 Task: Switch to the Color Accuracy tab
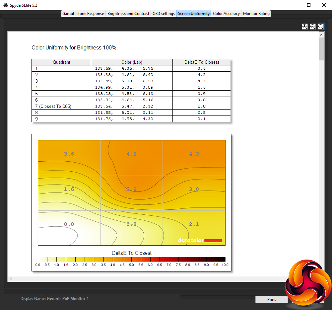click(x=226, y=14)
